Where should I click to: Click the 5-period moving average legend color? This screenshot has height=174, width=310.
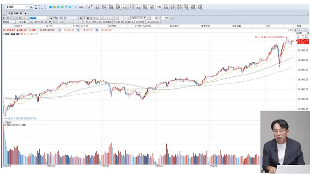point(25,34)
